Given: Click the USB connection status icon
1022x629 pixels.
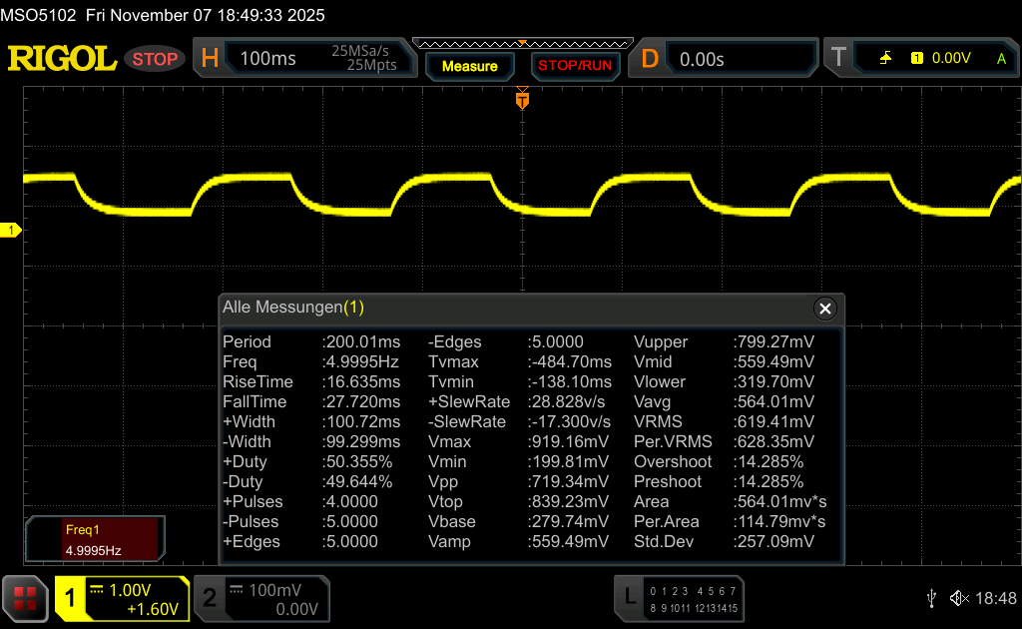Looking at the screenshot, I should click(x=931, y=598).
